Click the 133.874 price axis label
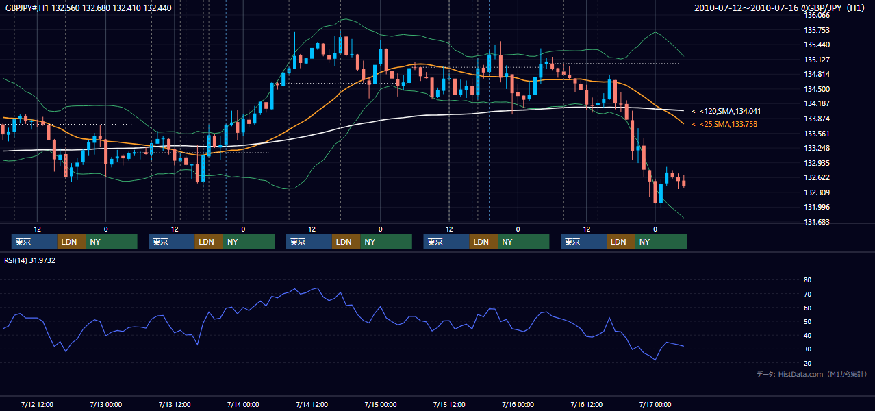The image size is (875, 411). point(816,119)
